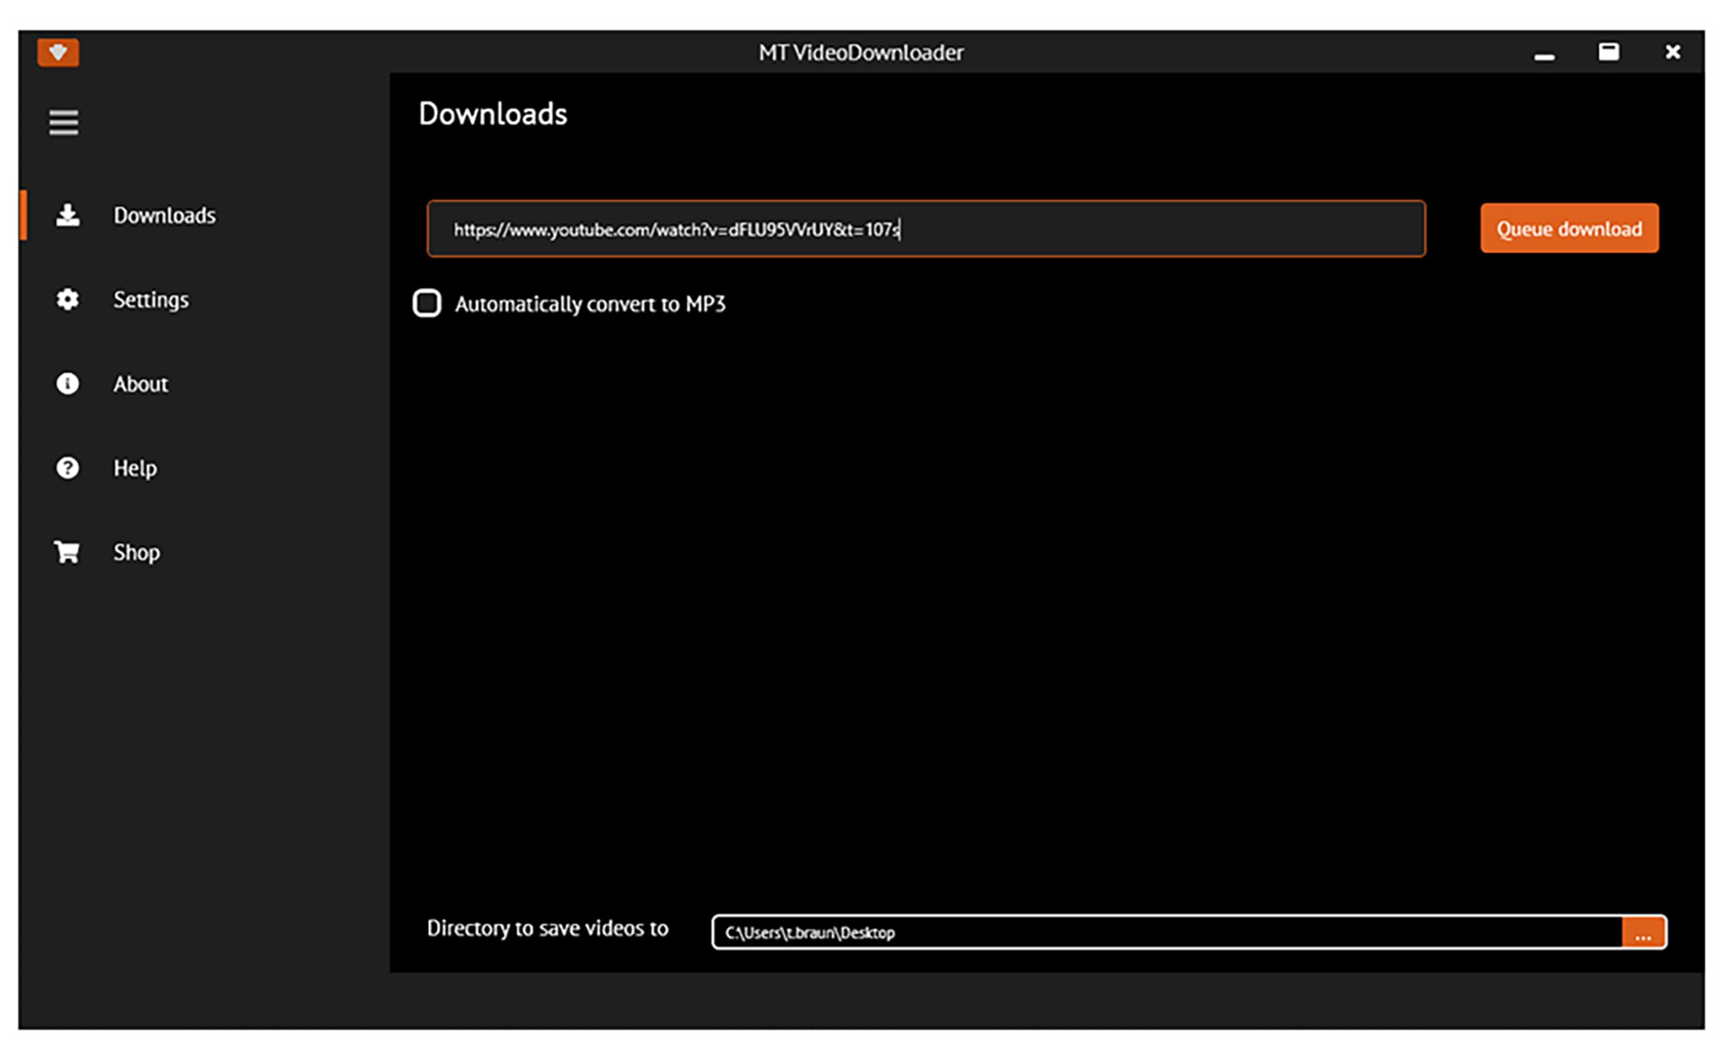Click the 'MT VideoDownloader' window title

(x=861, y=52)
